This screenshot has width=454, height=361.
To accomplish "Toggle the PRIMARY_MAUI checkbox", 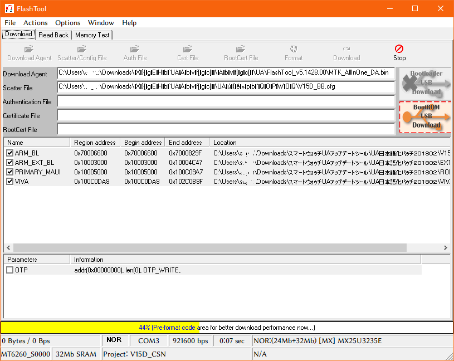I will point(9,172).
